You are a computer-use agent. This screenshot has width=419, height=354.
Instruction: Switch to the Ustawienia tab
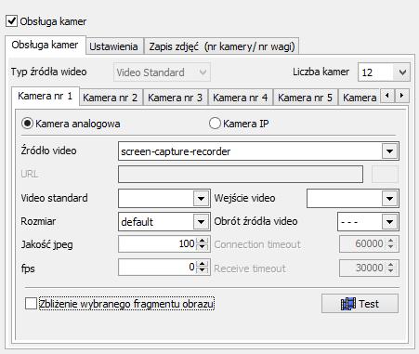tap(114, 46)
